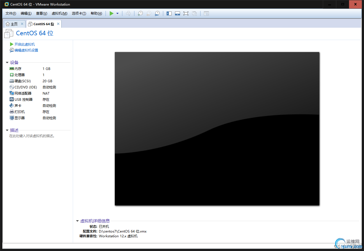
Task: Select the 网络适配器 device label
Action: coord(23,93)
